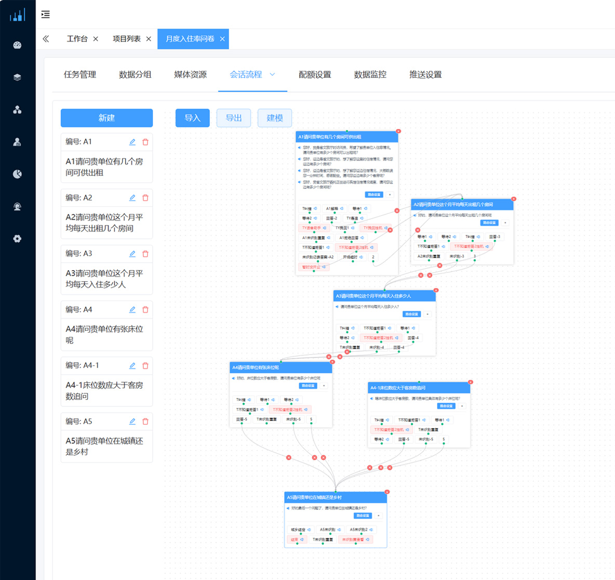Open the layers stack icon in sidebar
The width and height of the screenshot is (615, 580).
[17, 77]
